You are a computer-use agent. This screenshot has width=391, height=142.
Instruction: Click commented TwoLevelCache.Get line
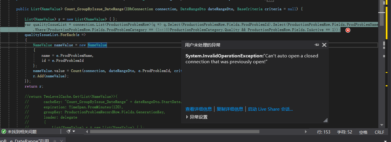pos(71,97)
